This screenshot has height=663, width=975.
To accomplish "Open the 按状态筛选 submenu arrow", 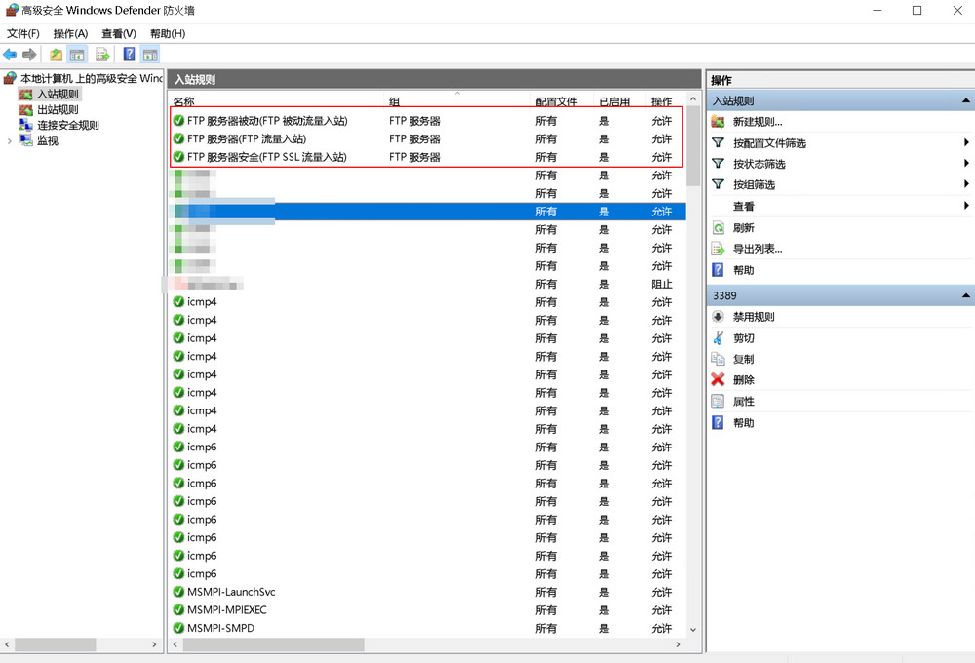I will pyautogui.click(x=966, y=163).
